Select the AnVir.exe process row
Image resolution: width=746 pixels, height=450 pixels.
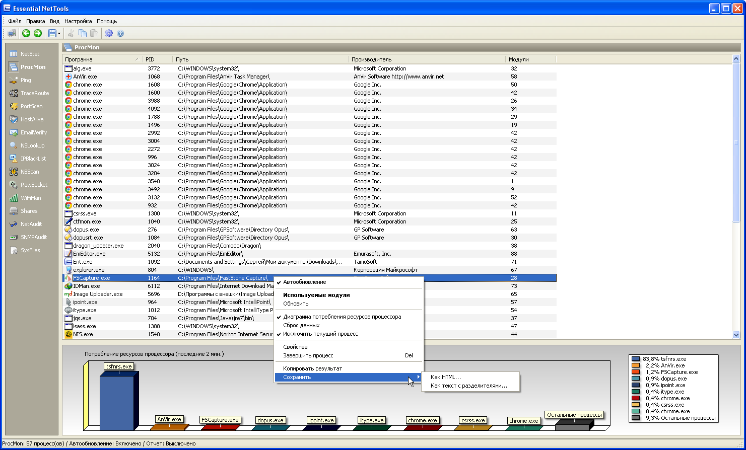click(309, 77)
